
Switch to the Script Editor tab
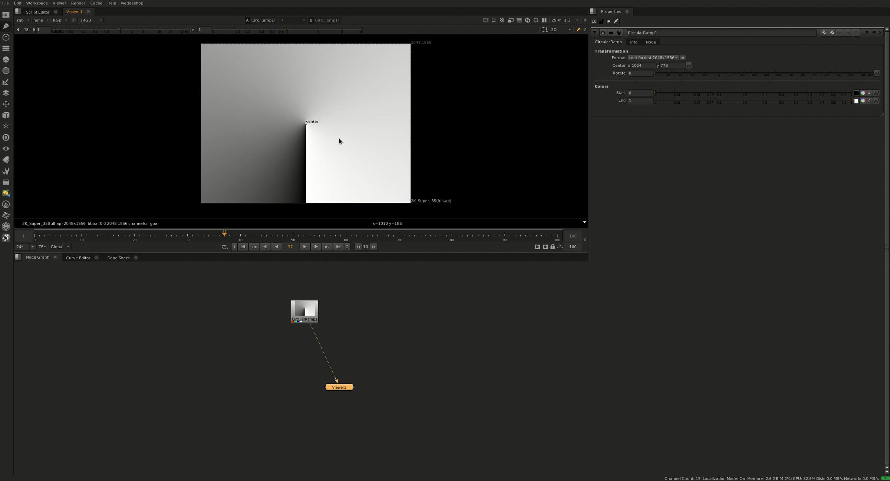[37, 12]
